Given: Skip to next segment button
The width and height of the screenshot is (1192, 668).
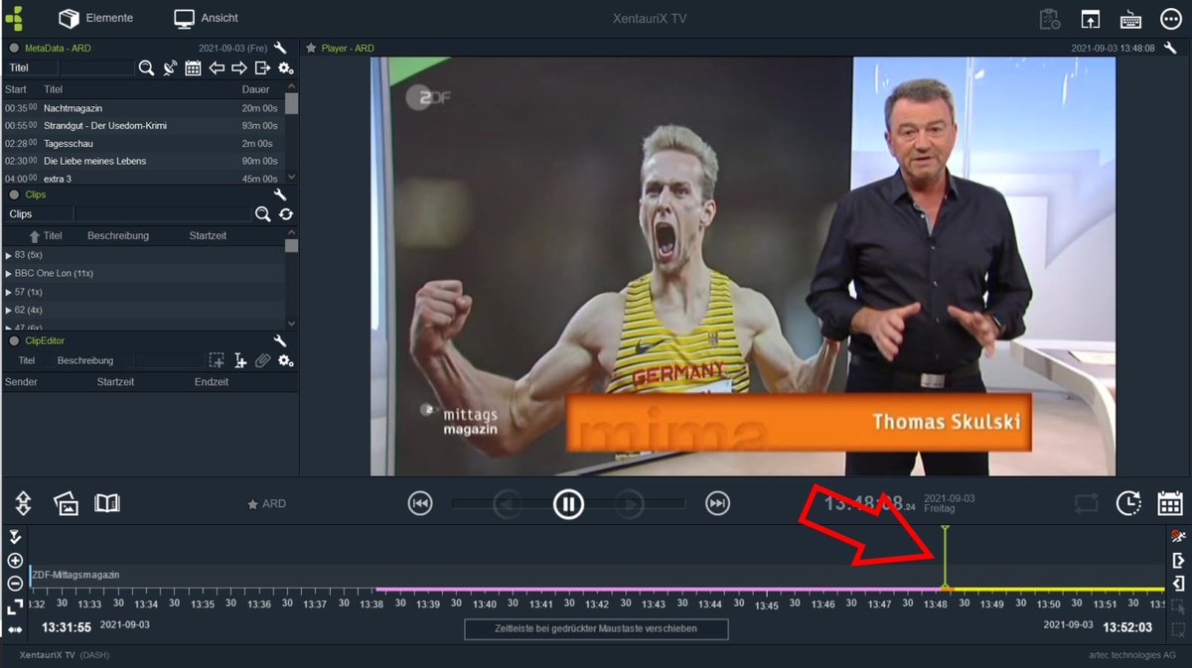Looking at the screenshot, I should click(x=717, y=504).
